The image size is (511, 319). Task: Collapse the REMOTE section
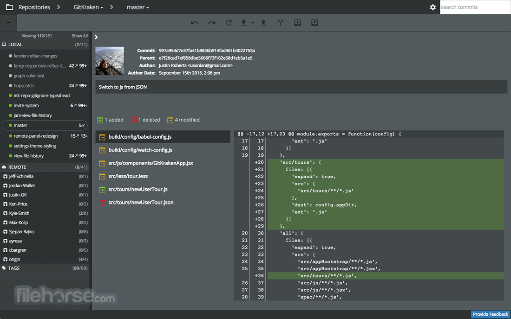[x=45, y=167]
